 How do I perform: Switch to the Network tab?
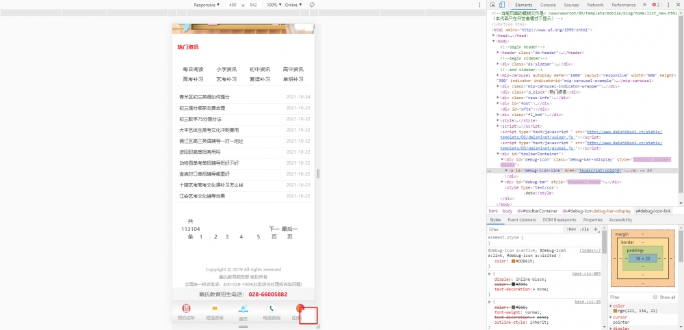(x=595, y=5)
